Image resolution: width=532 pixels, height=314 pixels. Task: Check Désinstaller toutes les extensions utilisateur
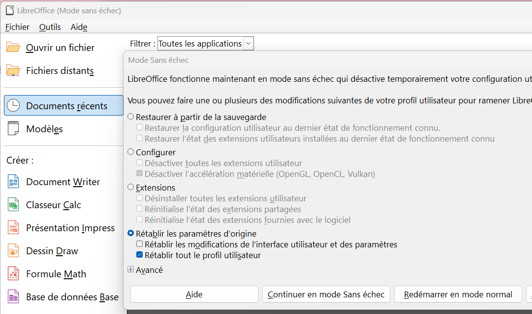[139, 198]
